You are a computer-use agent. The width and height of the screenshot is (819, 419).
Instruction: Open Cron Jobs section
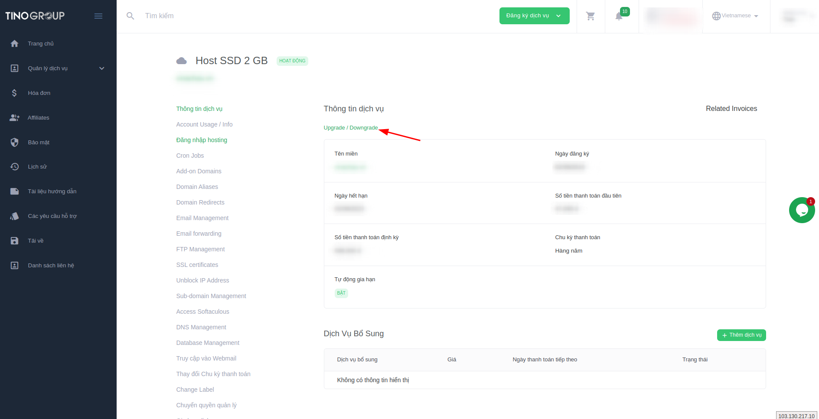(190, 156)
